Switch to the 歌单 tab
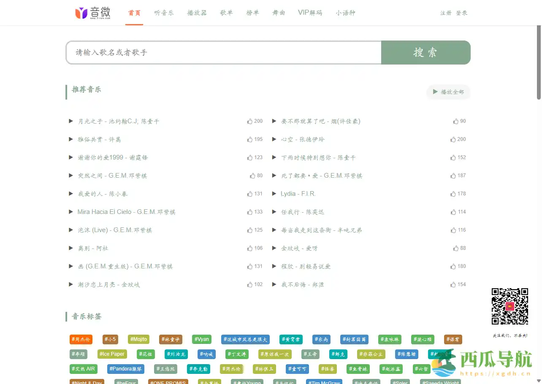The height and width of the screenshot is (384, 542). pos(226,13)
